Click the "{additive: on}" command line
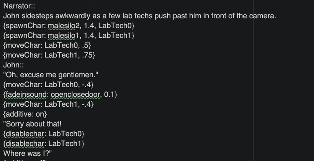 25,114
